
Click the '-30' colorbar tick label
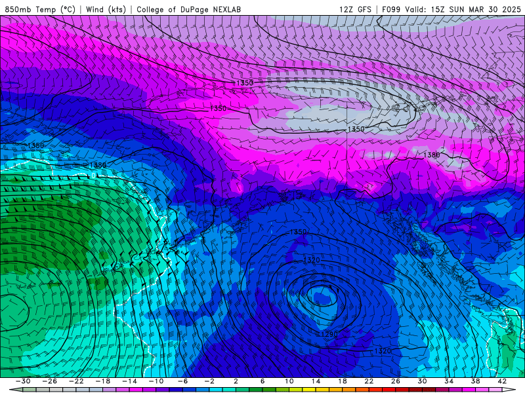23,381
